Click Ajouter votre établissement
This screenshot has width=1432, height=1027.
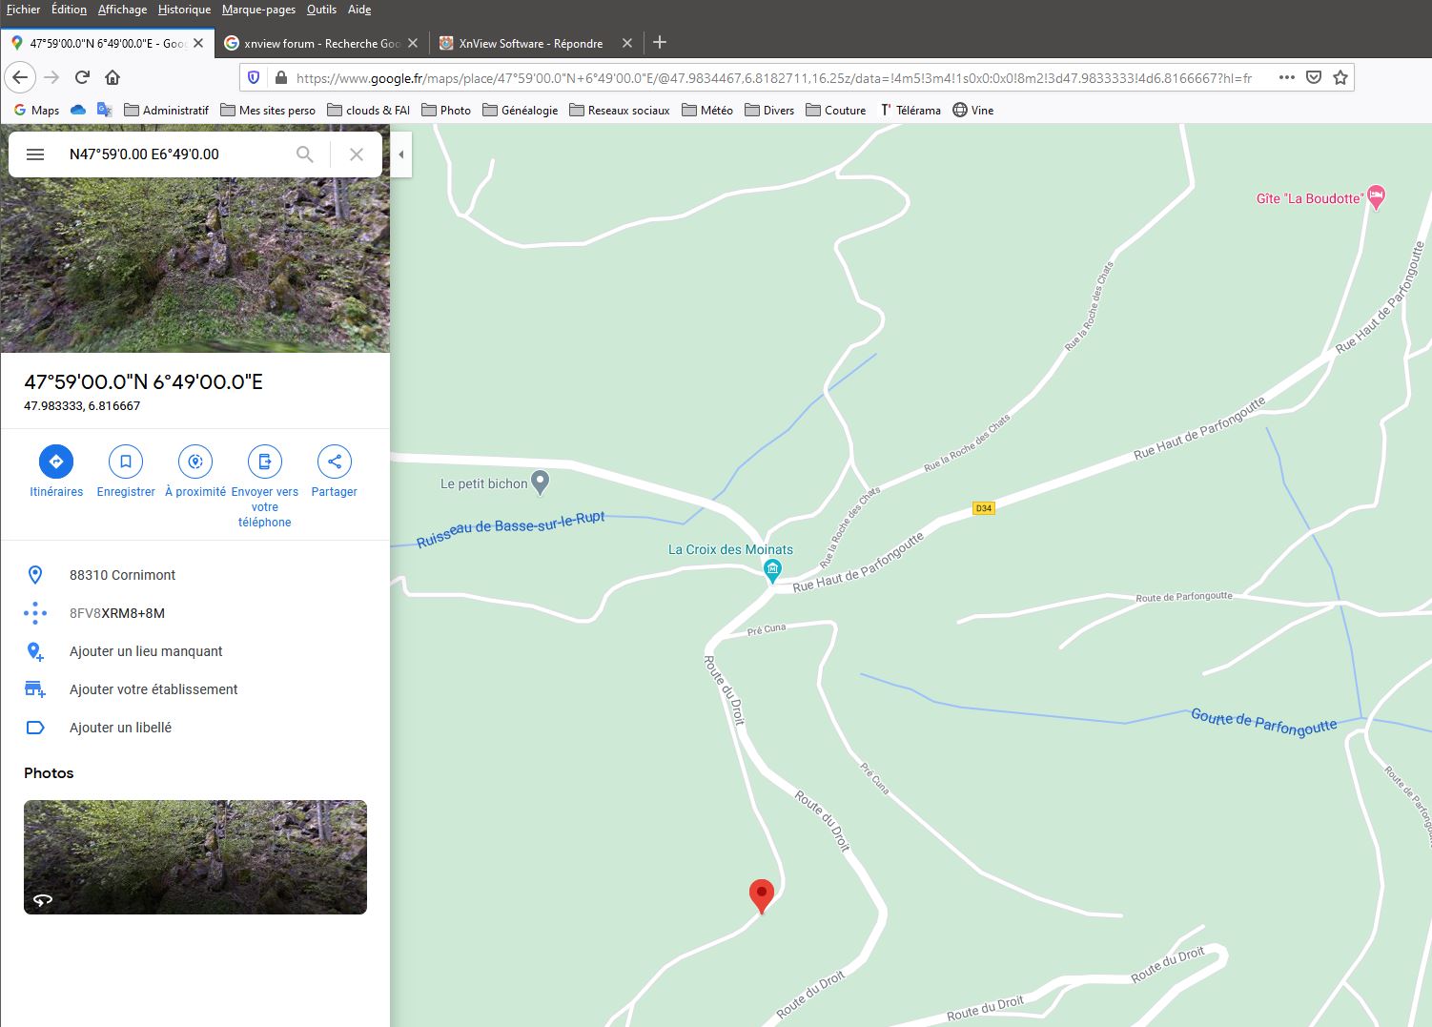195,689
